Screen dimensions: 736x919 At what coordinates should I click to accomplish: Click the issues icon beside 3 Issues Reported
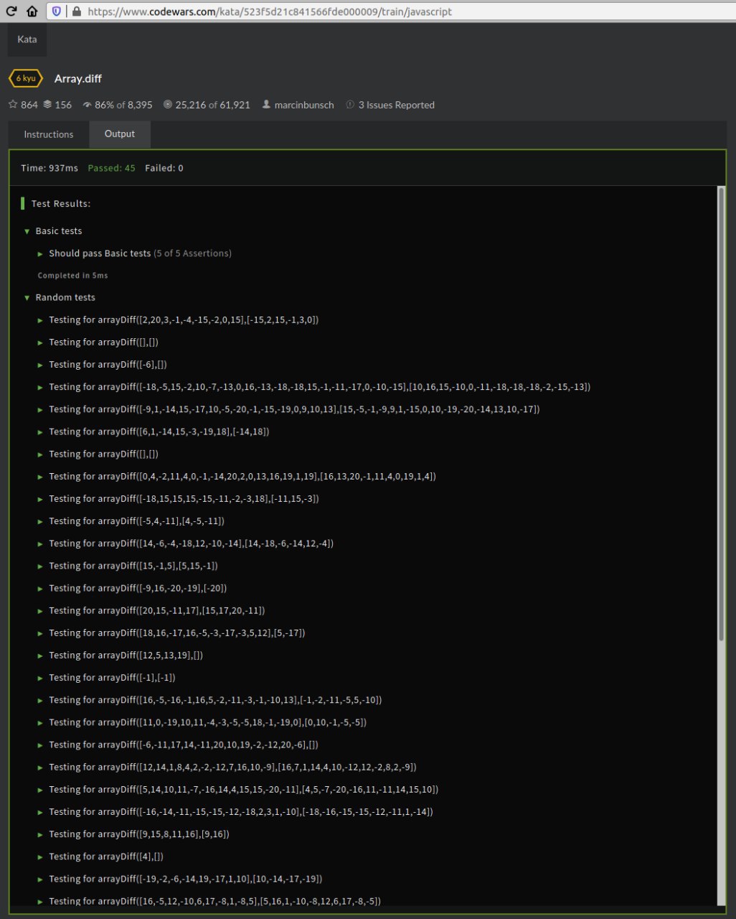(x=350, y=104)
